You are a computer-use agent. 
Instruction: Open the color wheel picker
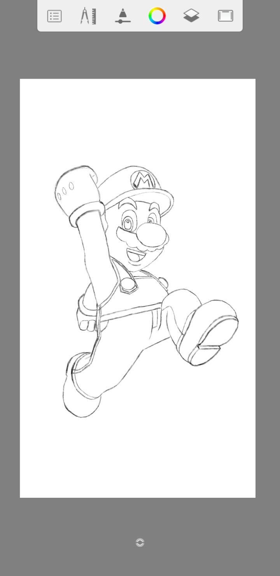click(157, 16)
